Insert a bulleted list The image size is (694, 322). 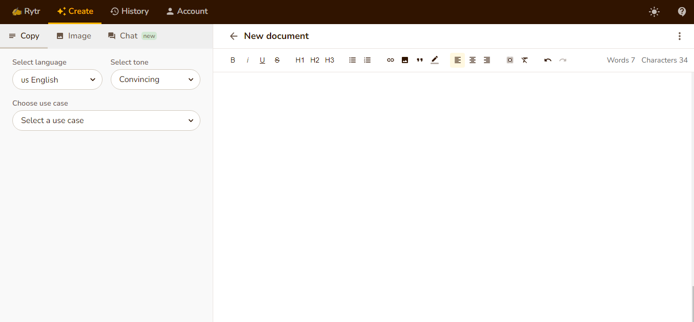353,60
